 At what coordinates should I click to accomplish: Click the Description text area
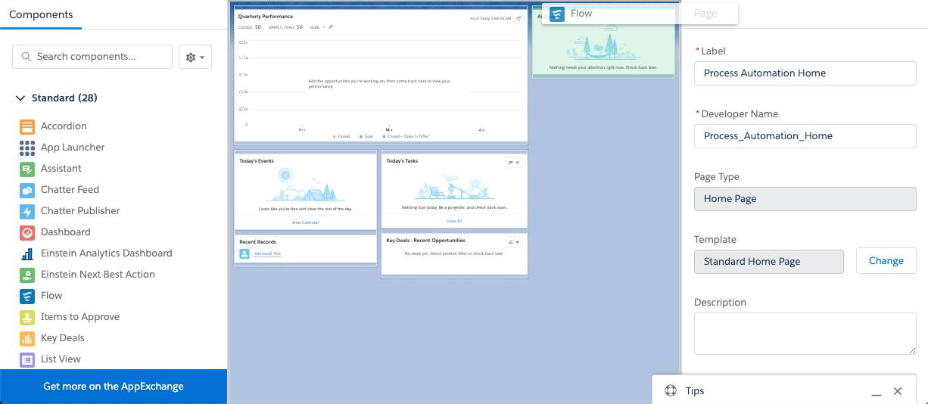[805, 334]
